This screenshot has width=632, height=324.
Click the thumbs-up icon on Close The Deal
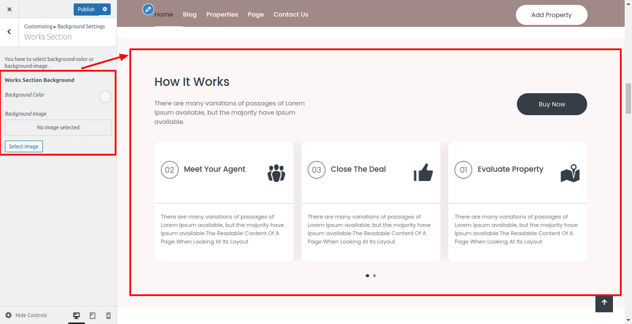tap(423, 173)
